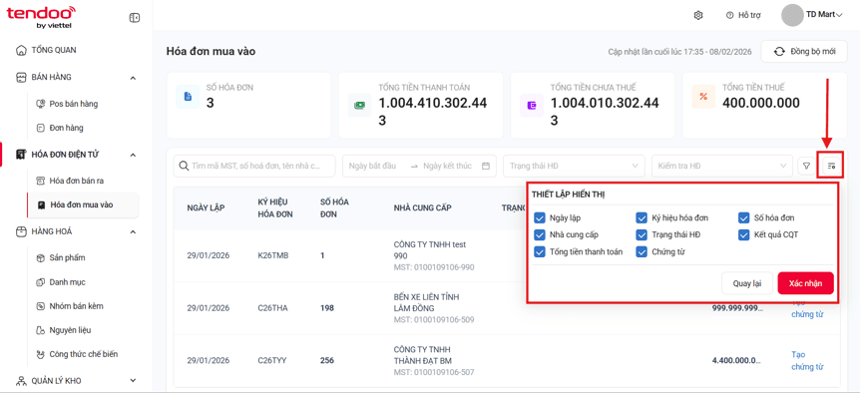The width and height of the screenshot is (860, 393).
Task: Click invoice symbol C26TYY cell
Action: point(272,361)
